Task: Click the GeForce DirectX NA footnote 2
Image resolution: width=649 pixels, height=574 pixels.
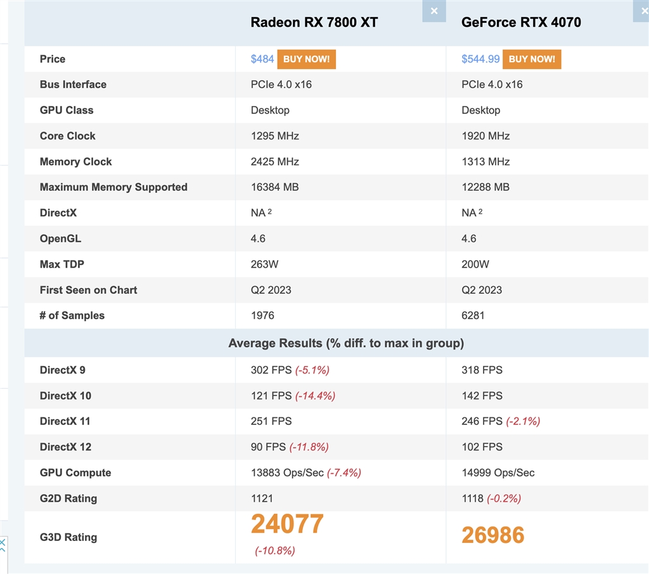Action: click(480, 212)
